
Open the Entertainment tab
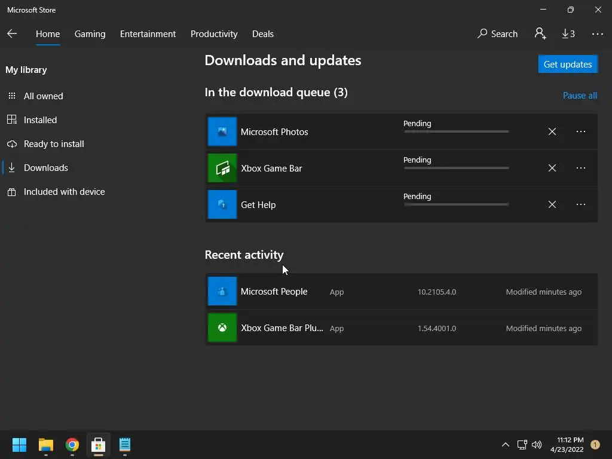(x=148, y=34)
